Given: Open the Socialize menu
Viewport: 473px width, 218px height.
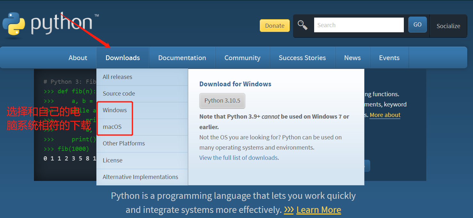Looking at the screenshot, I should 448,26.
